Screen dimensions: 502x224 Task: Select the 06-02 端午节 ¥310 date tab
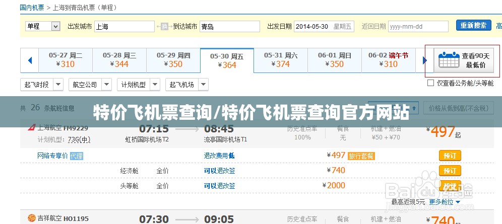point(389,60)
